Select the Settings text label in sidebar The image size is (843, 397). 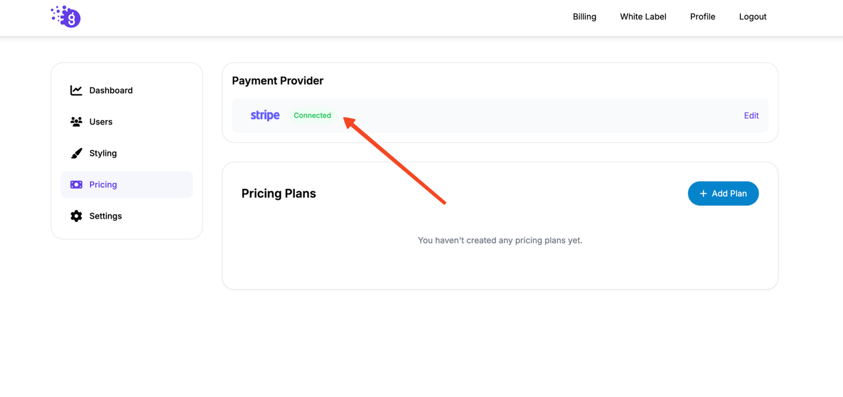(x=105, y=216)
